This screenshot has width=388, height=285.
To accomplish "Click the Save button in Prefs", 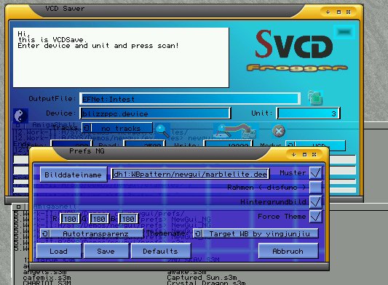I will click(106, 251).
